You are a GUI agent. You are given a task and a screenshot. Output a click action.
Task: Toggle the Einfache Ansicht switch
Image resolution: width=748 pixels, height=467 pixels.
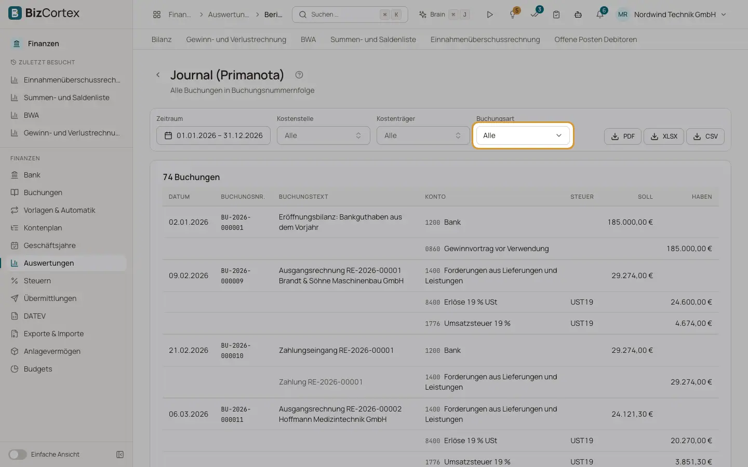coord(17,455)
